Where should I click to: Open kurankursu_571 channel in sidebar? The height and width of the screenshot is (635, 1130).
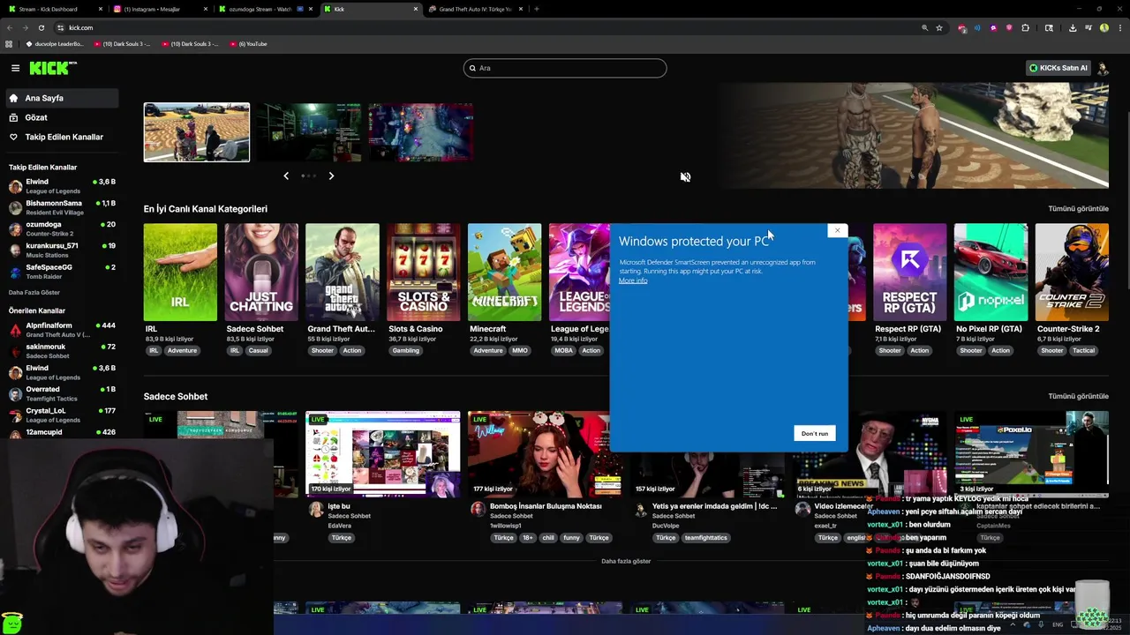click(62, 250)
